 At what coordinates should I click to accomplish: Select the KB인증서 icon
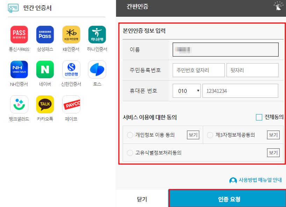click(71, 34)
